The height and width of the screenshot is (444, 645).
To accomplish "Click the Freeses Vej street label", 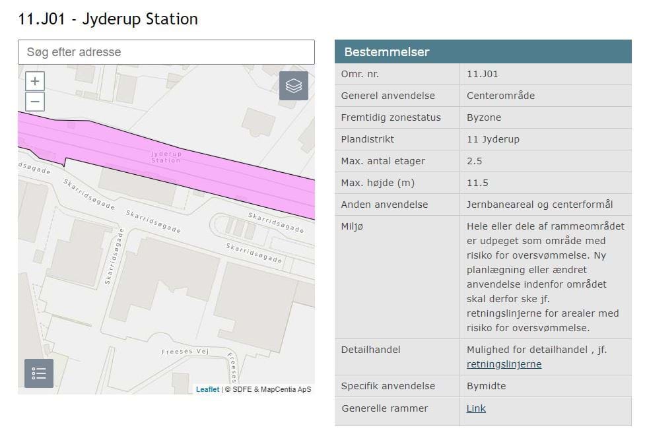I will [185, 352].
